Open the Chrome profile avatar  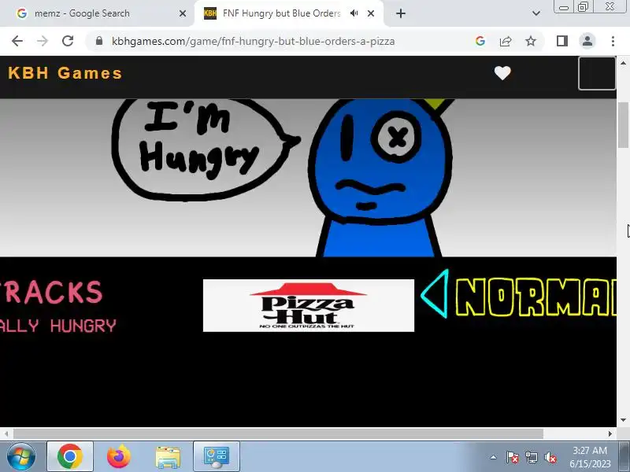point(587,41)
